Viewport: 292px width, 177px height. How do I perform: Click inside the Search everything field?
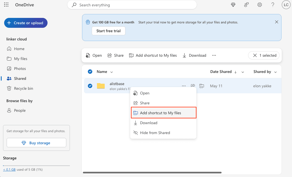(x=132, y=5)
